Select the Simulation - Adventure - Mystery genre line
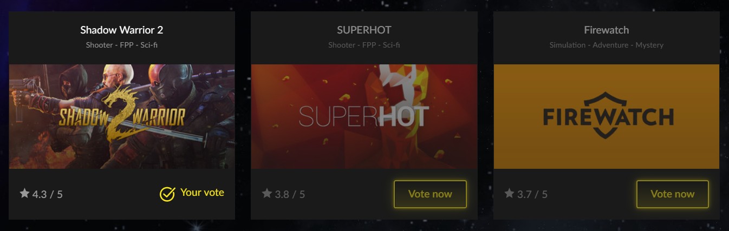The width and height of the screenshot is (729, 231). point(607,45)
